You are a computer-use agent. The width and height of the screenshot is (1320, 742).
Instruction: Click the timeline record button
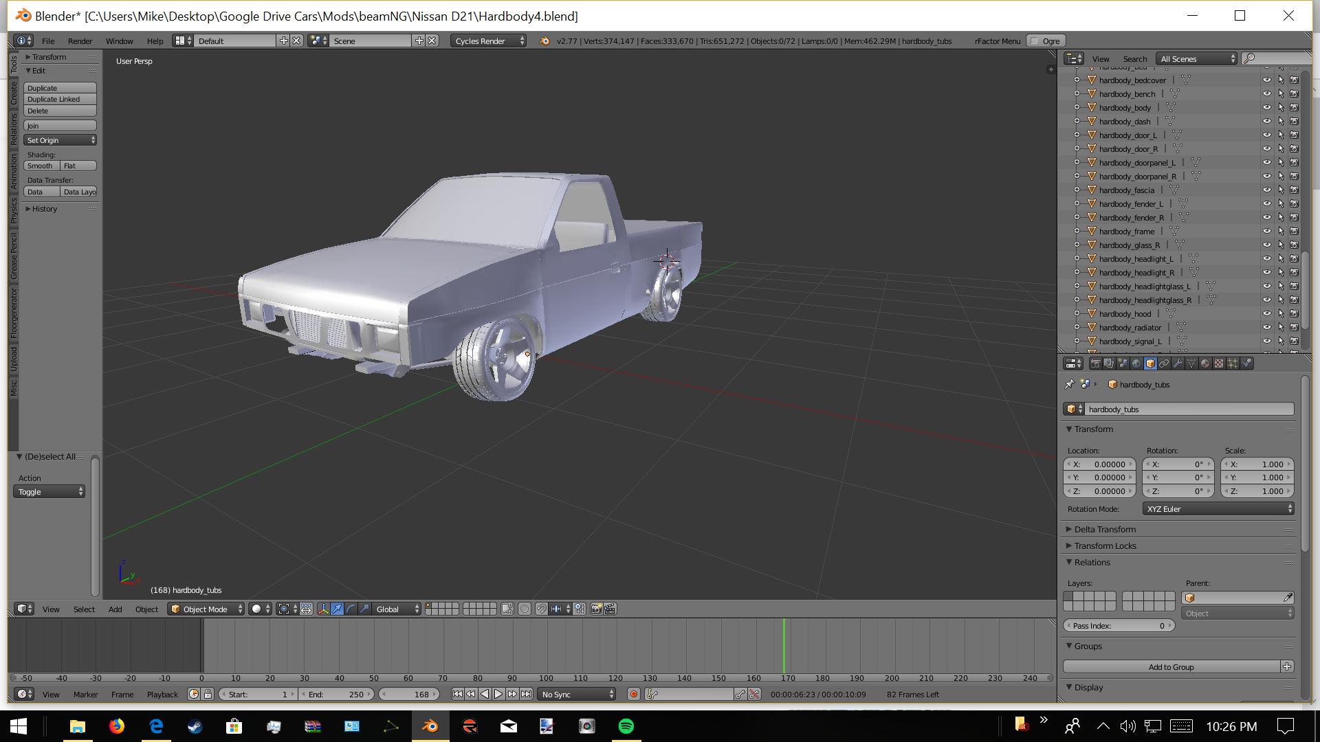point(634,695)
